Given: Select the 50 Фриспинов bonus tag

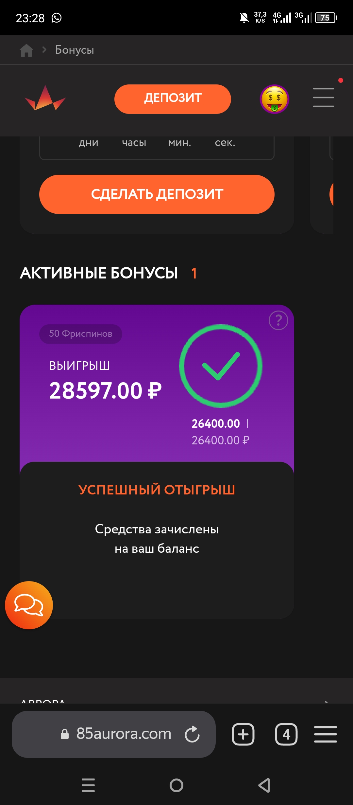Looking at the screenshot, I should pyautogui.click(x=81, y=334).
